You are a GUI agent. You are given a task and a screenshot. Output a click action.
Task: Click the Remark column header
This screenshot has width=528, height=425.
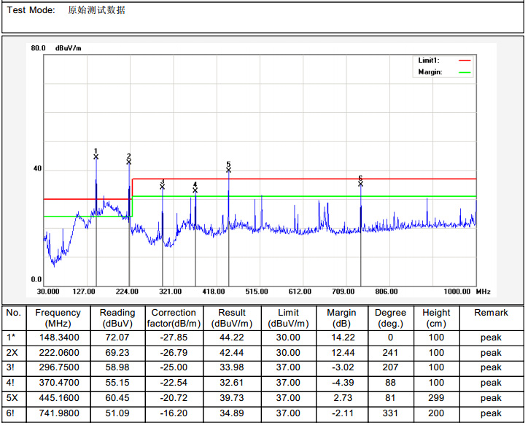491,313
